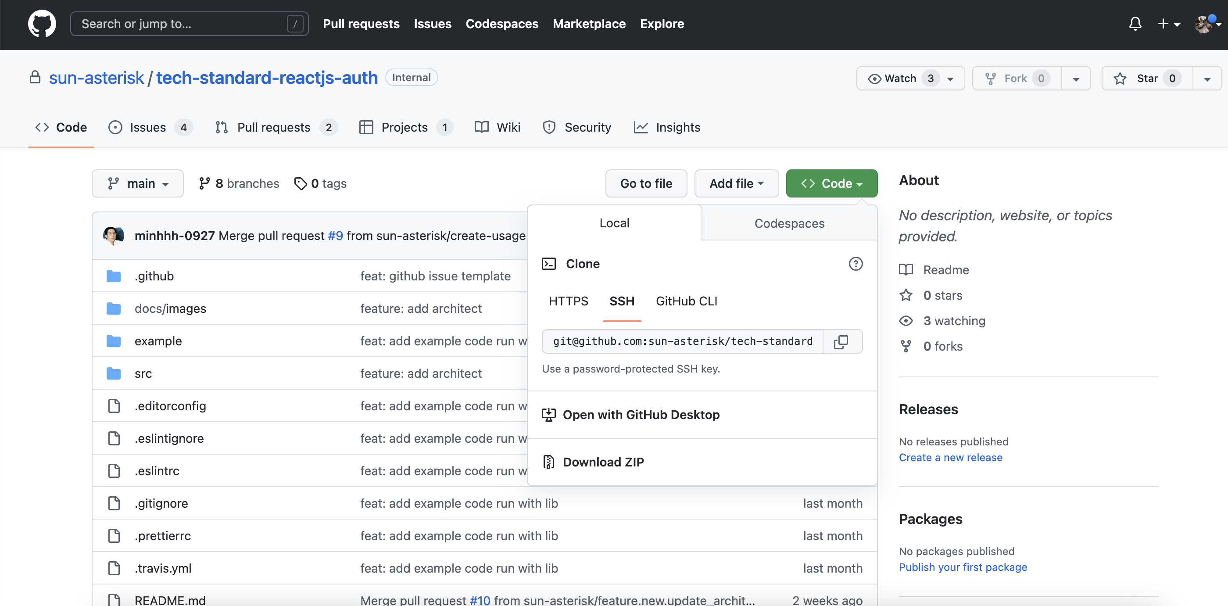Screen dimensions: 1228x606
Task: Open the main branch selector
Action: 137,183
